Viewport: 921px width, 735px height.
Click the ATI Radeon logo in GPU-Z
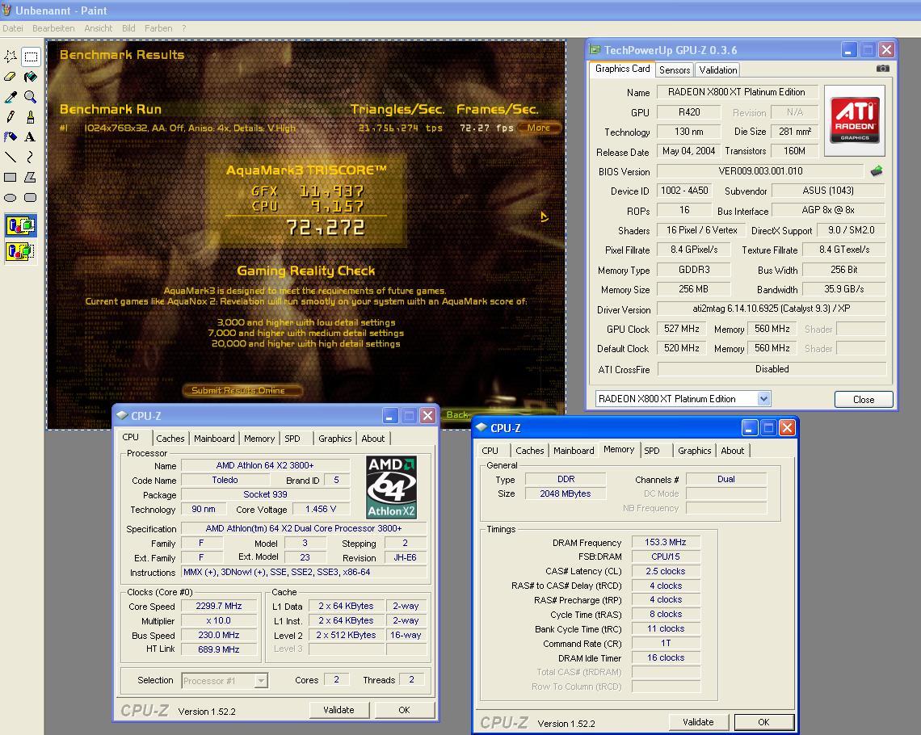click(855, 120)
